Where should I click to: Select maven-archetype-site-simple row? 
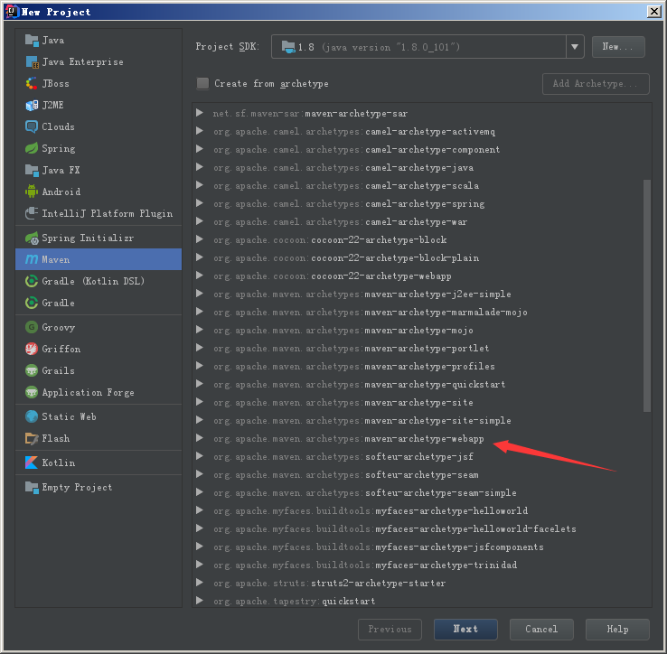tap(421, 420)
